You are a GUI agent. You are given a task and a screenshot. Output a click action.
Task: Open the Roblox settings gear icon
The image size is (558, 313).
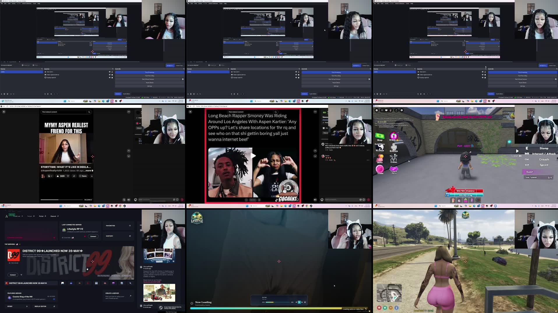402,110
